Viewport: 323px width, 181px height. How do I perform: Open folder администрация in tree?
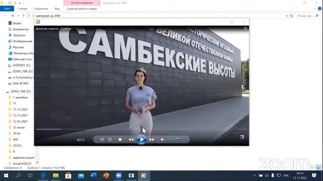[x=21, y=157]
